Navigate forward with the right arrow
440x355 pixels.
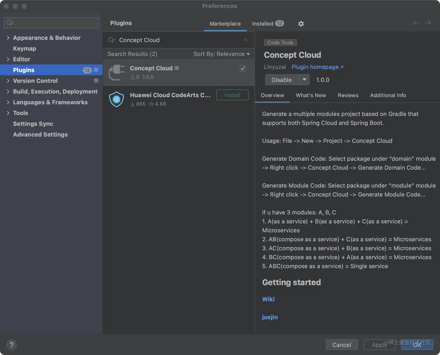(428, 23)
